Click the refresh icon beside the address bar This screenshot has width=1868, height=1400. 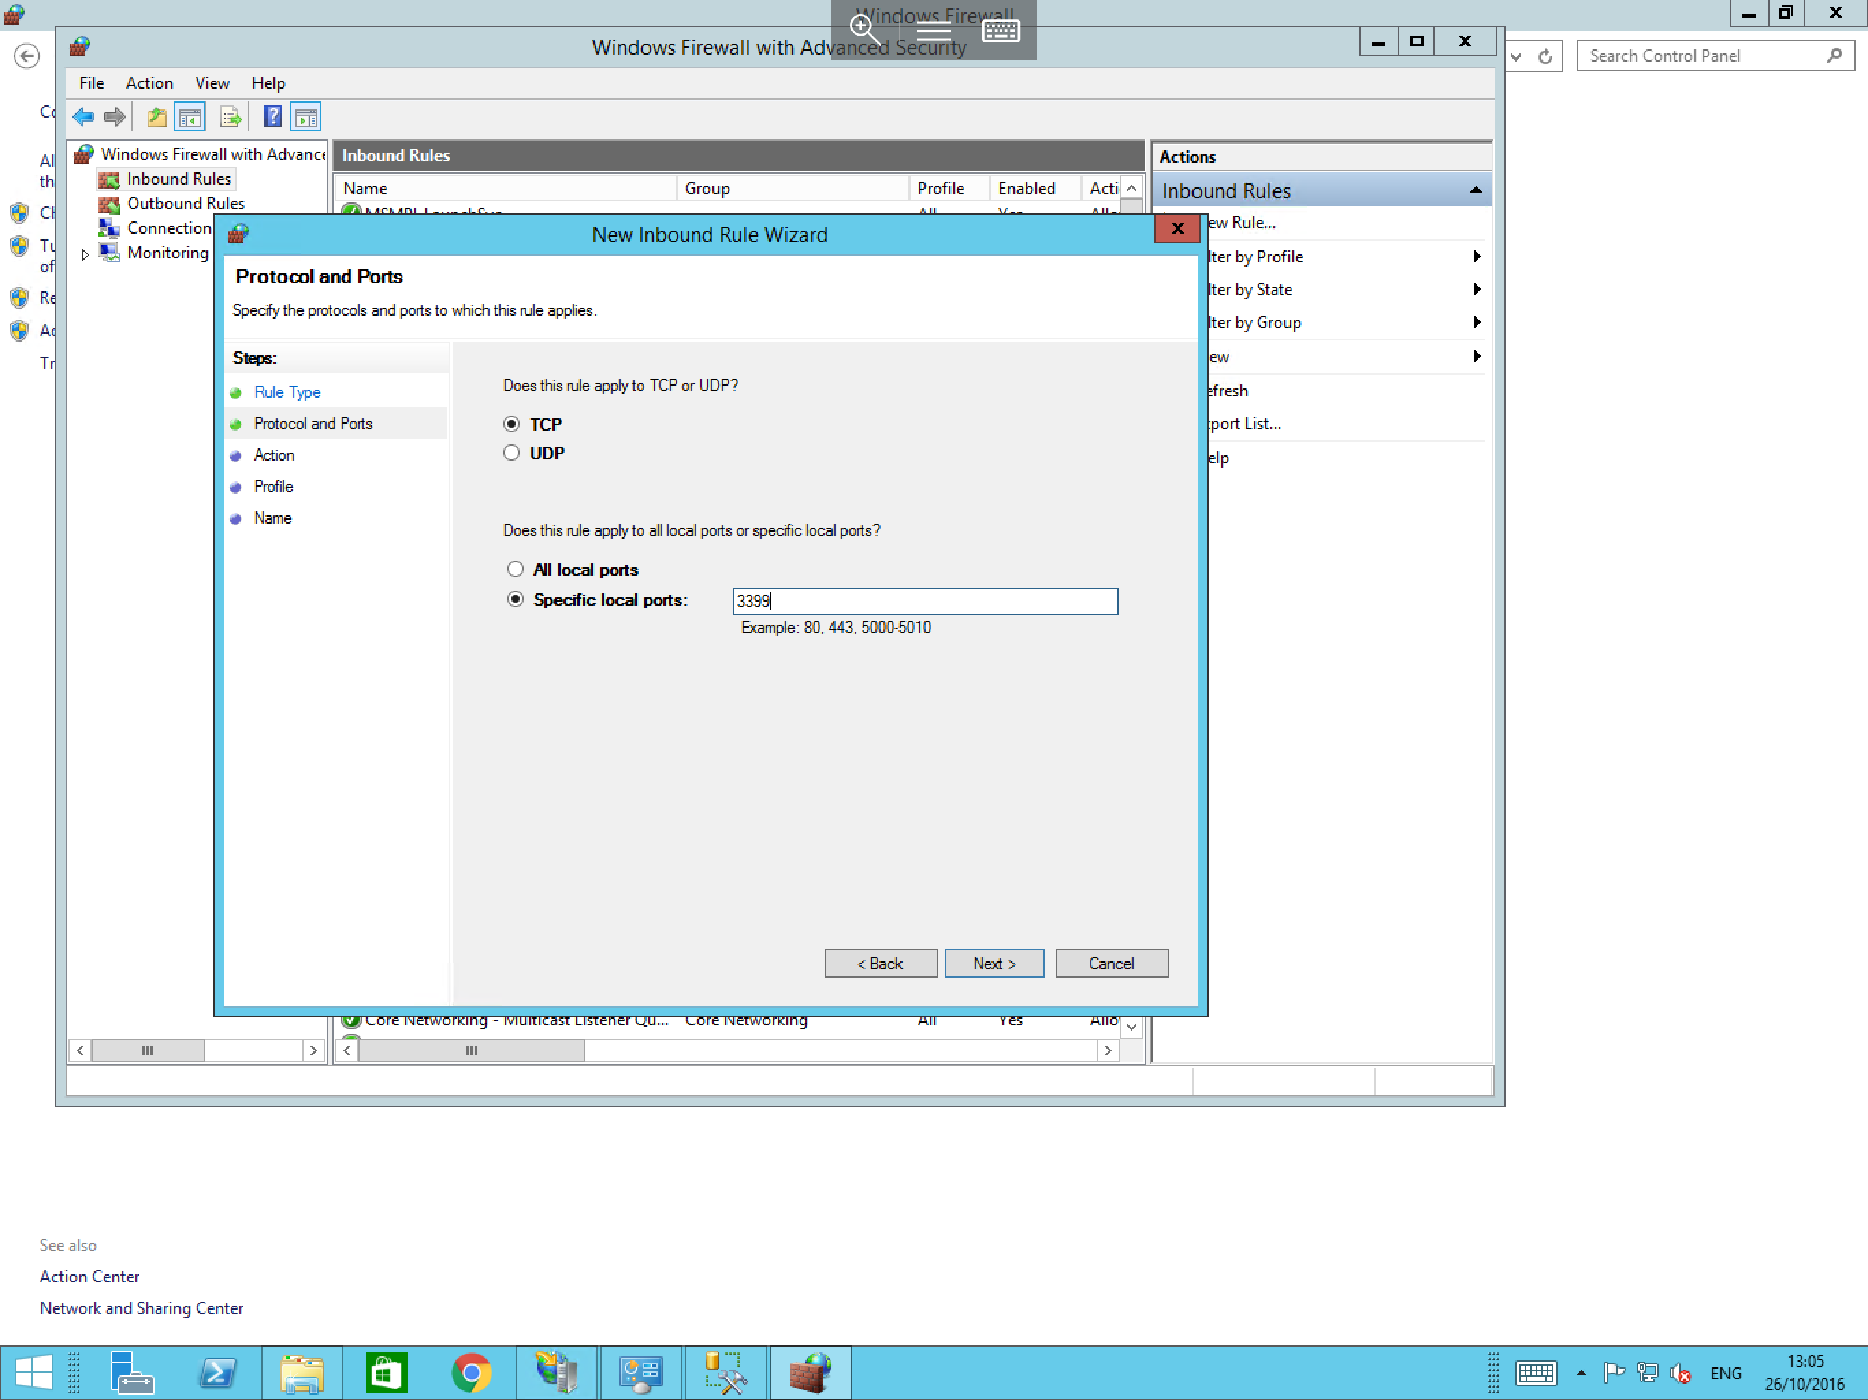pyautogui.click(x=1545, y=57)
